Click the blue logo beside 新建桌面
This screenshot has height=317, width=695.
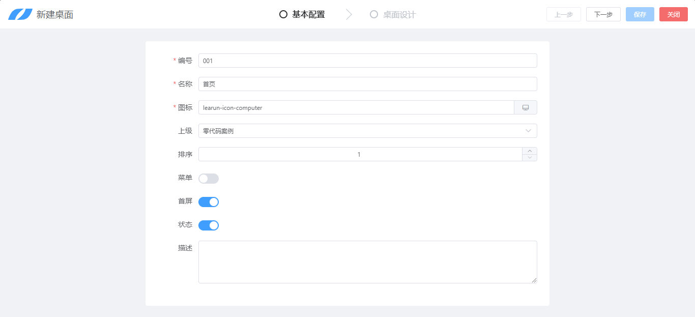pyautogui.click(x=20, y=14)
